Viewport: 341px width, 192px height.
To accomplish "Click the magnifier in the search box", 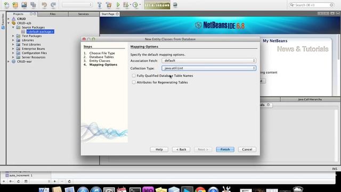I will (292, 5).
